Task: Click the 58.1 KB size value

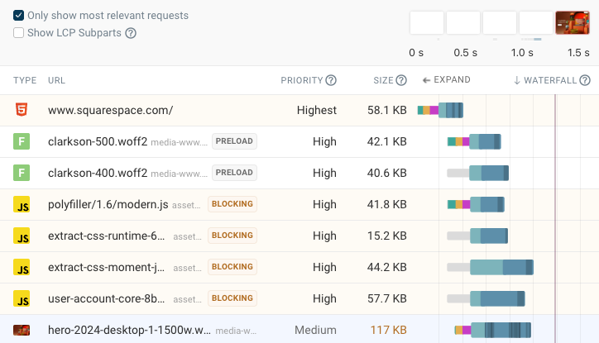Action: point(387,110)
